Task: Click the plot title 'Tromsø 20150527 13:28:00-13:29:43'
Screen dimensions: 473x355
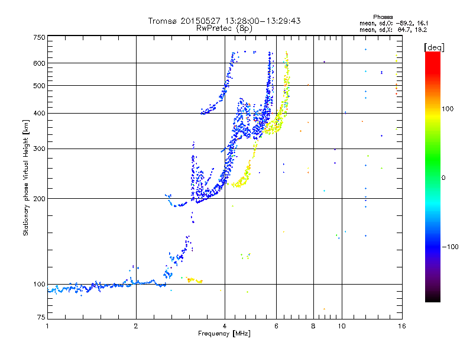Action: pyautogui.click(x=224, y=21)
